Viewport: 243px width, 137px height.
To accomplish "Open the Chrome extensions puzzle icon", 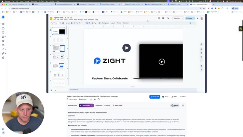I will point(222,8).
